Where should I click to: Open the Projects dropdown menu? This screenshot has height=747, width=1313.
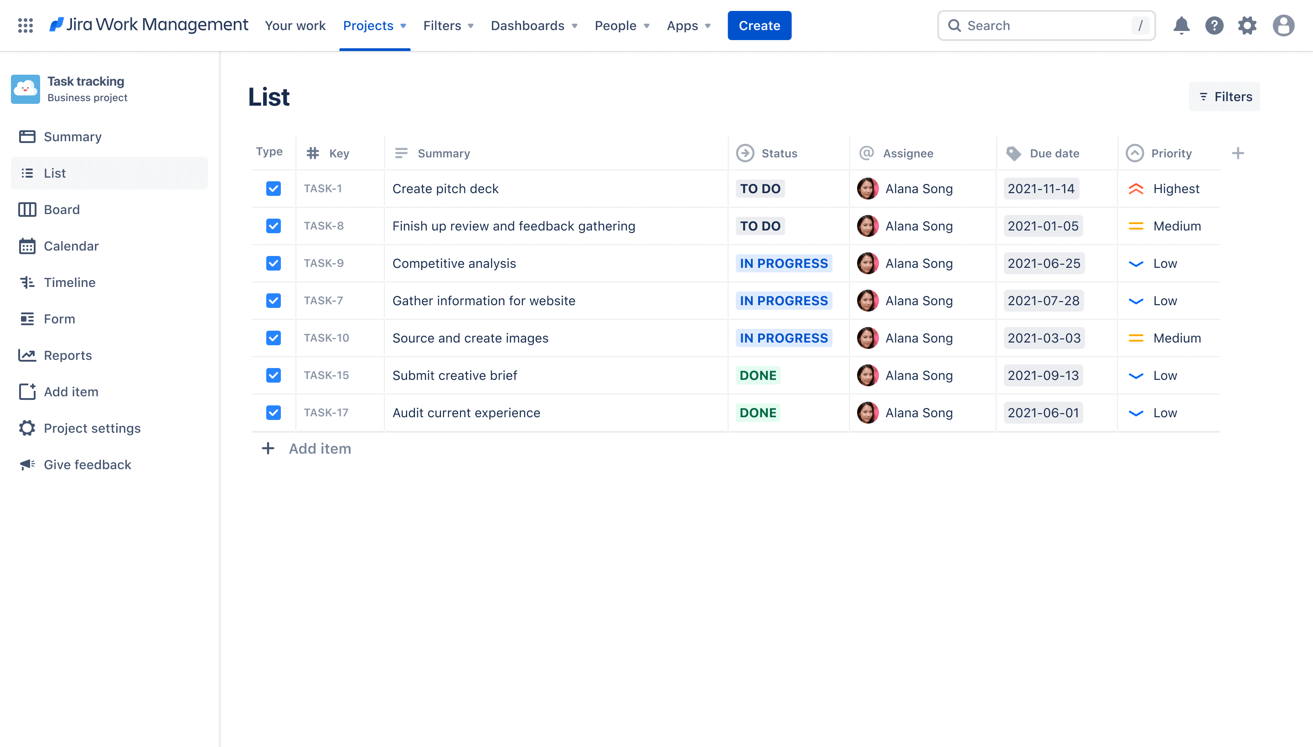coord(374,25)
